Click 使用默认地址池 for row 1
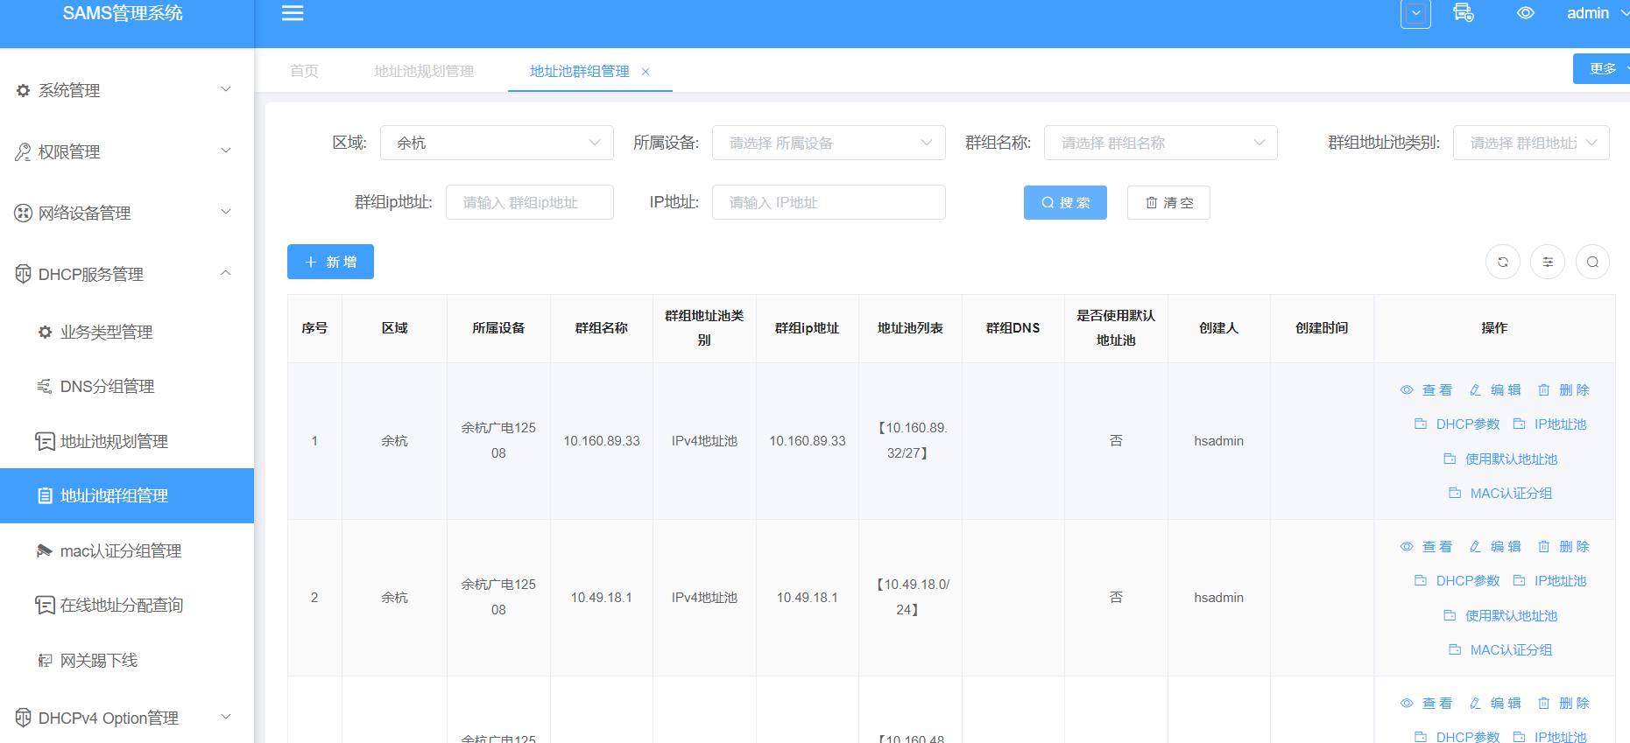The image size is (1630, 743). 1500,459
